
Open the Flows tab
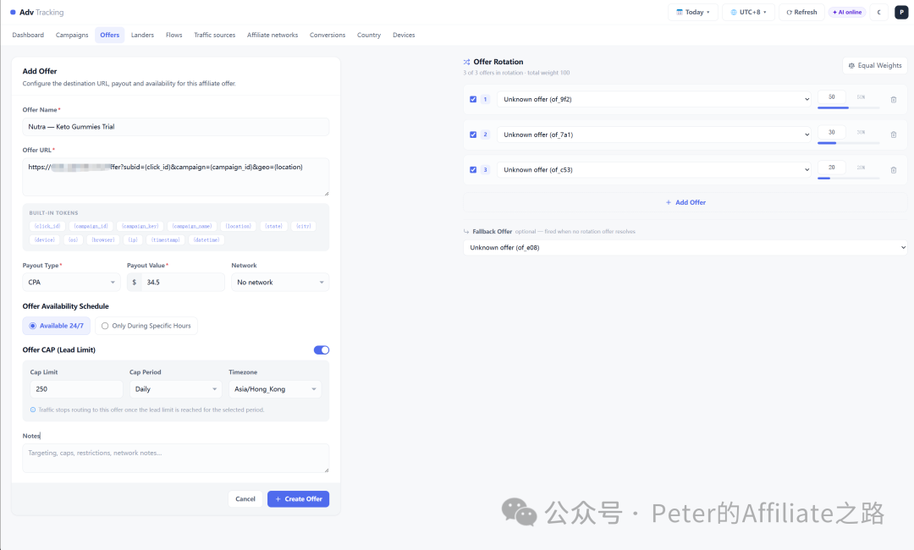[x=173, y=35]
